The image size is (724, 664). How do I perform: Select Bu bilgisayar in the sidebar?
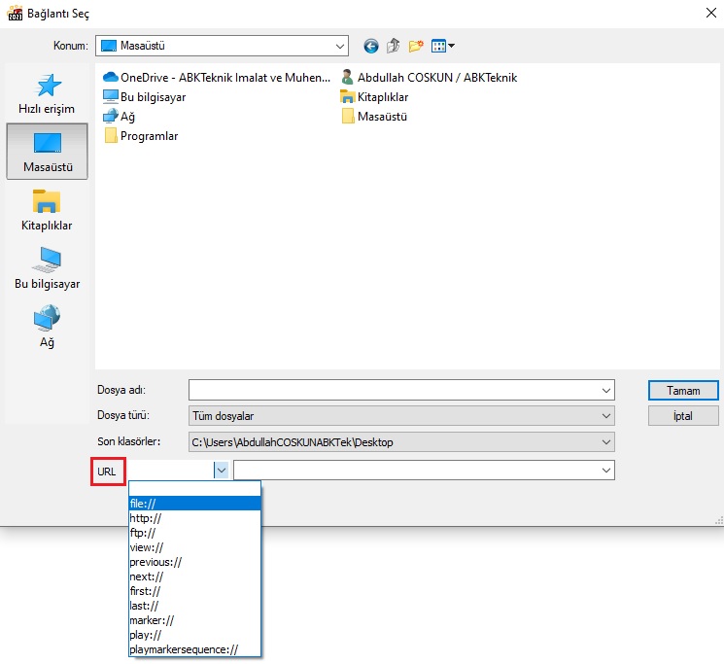[47, 267]
